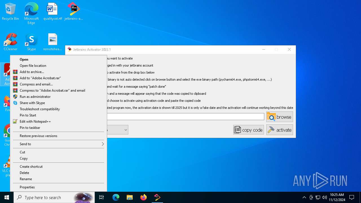Click Skype icon beside Share with Skype

coord(15,103)
